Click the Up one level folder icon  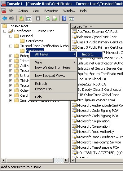click(21, 18)
